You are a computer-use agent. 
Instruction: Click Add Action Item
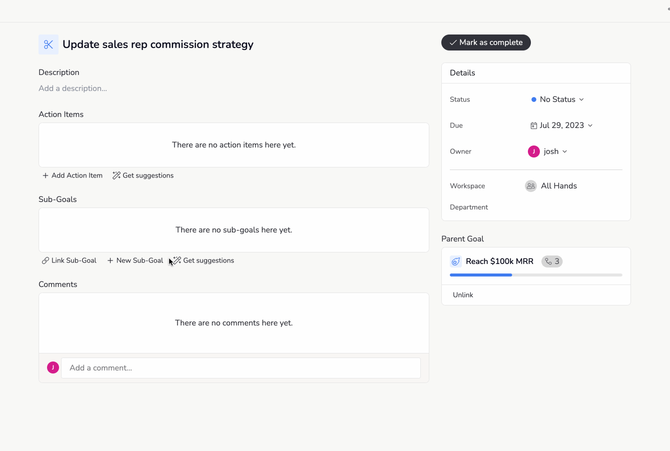pos(73,175)
